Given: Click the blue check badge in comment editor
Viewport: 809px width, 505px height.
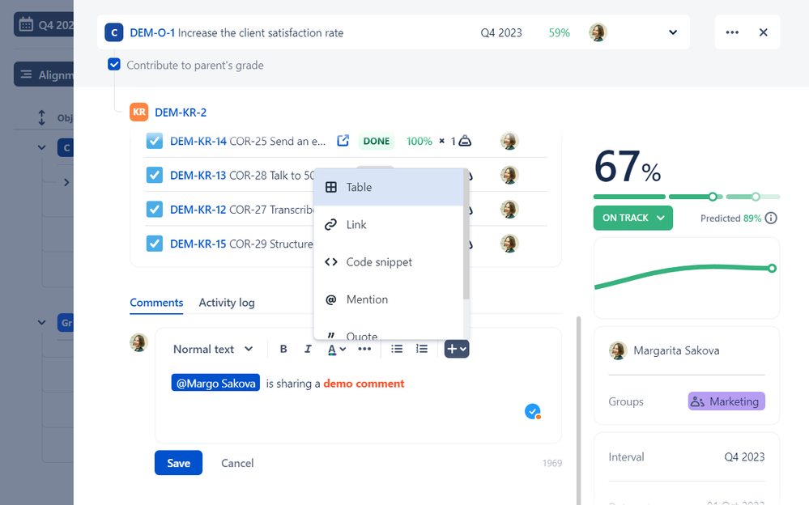Looking at the screenshot, I should coord(533,412).
